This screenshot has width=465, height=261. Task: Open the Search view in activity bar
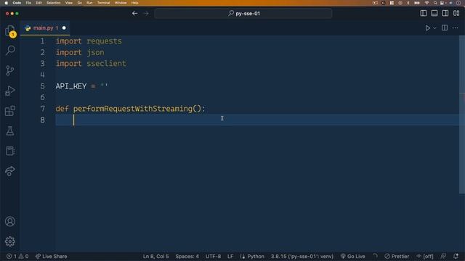click(10, 50)
